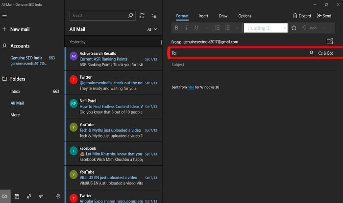Open Twitter email about ready and waiting
Screen dimensions: 343x203
click(114, 83)
